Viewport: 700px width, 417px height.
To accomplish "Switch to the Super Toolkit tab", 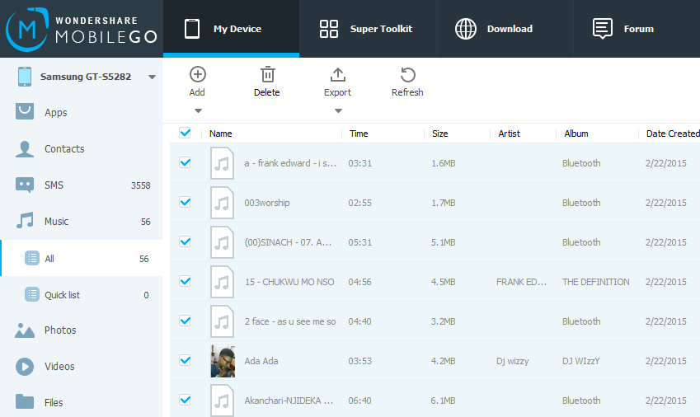I will 366,29.
